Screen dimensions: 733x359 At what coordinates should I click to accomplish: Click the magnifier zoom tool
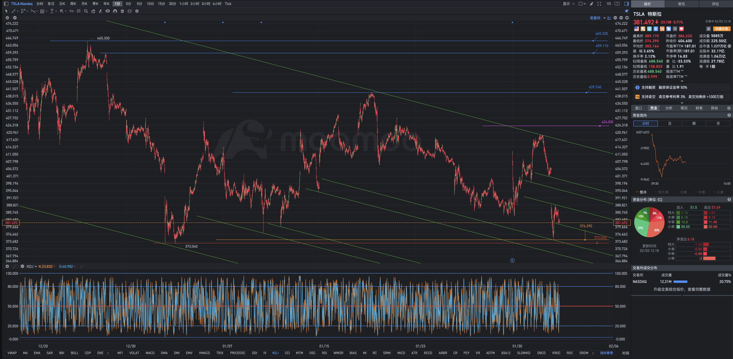86,11
